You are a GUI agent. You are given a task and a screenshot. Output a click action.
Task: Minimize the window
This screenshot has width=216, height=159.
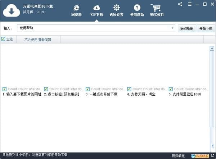coord(197,5)
